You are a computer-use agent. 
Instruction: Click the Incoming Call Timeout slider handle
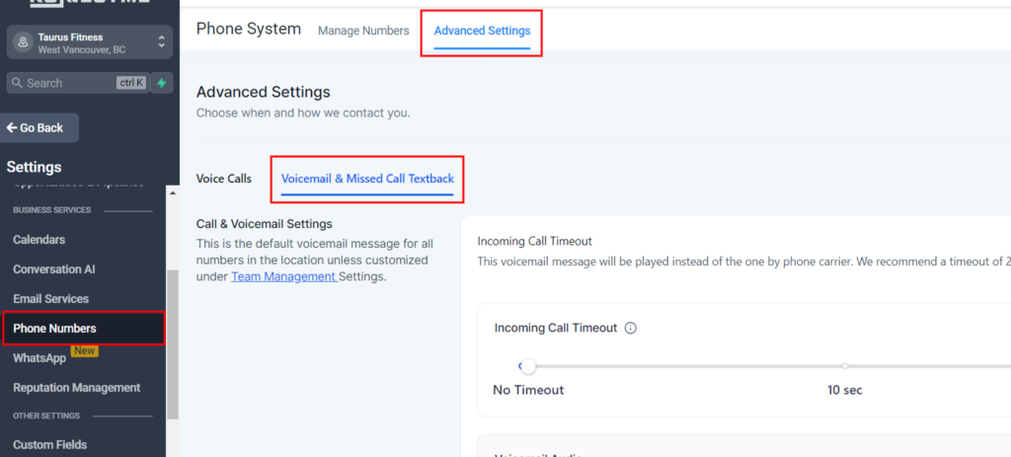point(528,366)
